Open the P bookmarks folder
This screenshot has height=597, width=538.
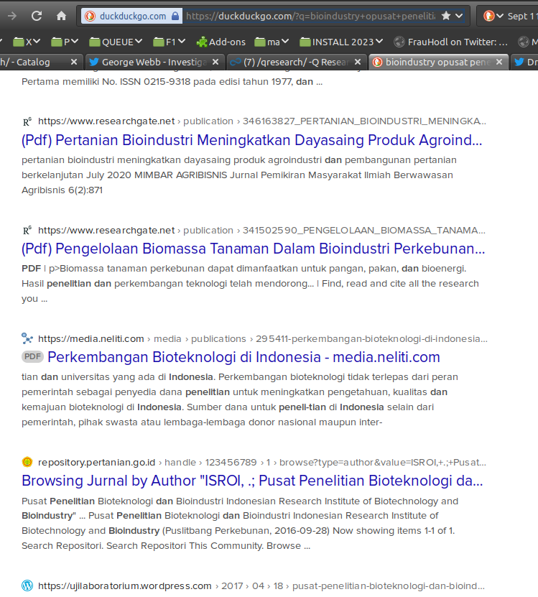coord(65,42)
